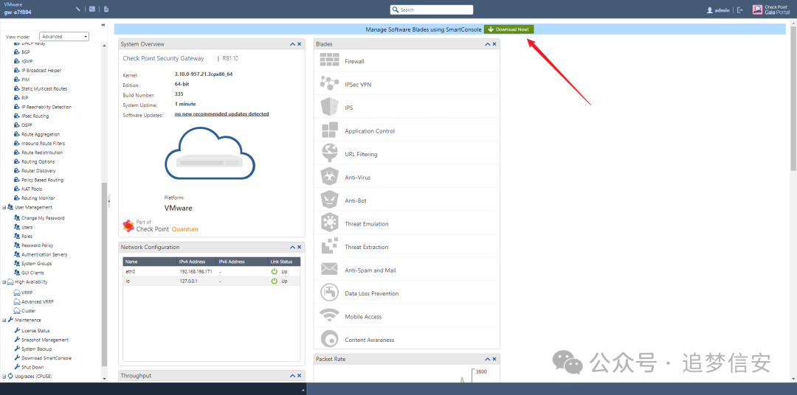The width and height of the screenshot is (797, 395).
Task: Open the GUI Clients tree item
Action: point(32,273)
